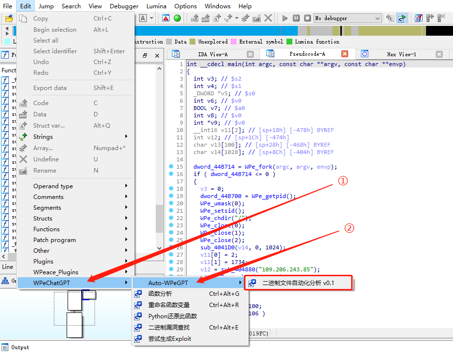This screenshot has width=453, height=354.
Task: Click the open file folder icon
Action: pos(9,19)
